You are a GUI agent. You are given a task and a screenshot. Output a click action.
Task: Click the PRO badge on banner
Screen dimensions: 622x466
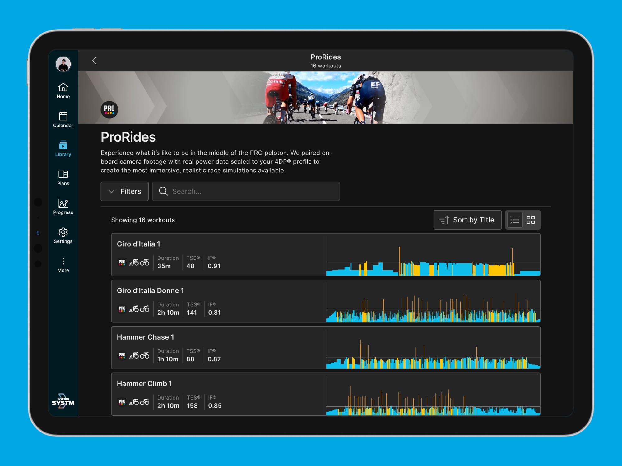[109, 110]
